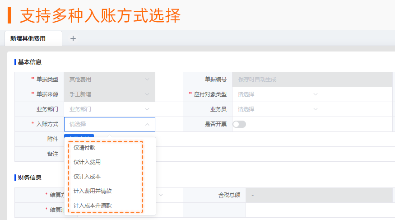Click the 基本信息 section heading

click(x=30, y=62)
